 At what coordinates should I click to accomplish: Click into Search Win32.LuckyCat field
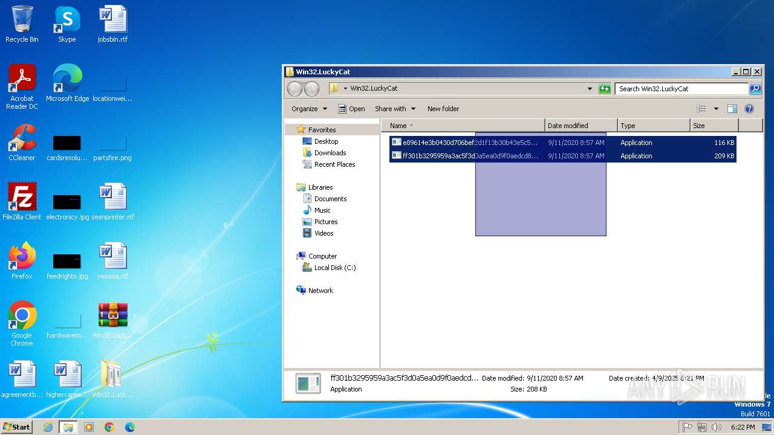tap(682, 89)
